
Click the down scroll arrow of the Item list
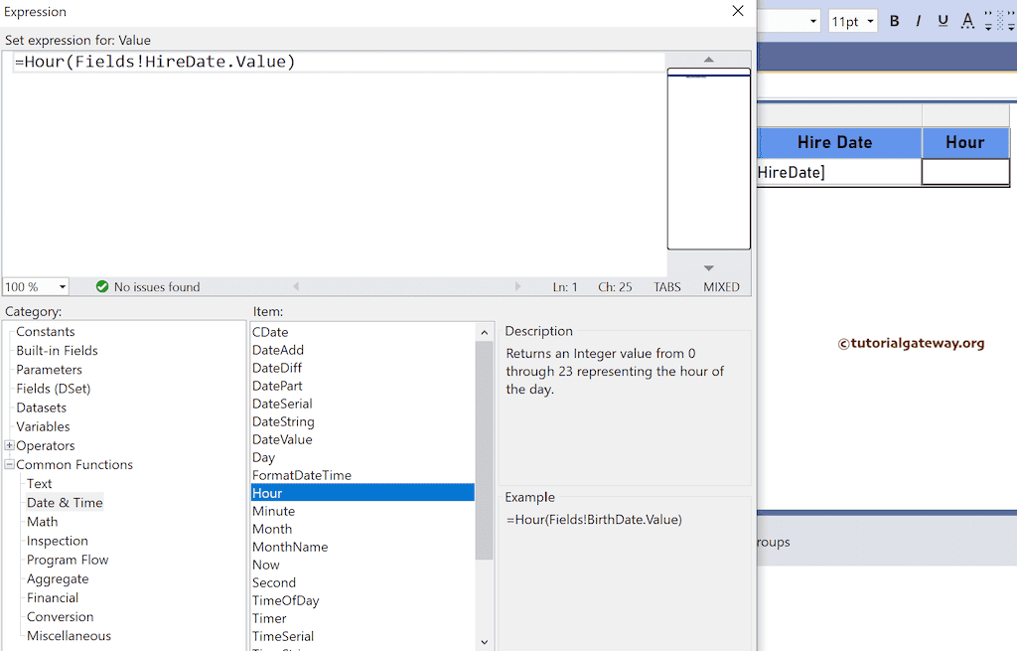click(484, 641)
